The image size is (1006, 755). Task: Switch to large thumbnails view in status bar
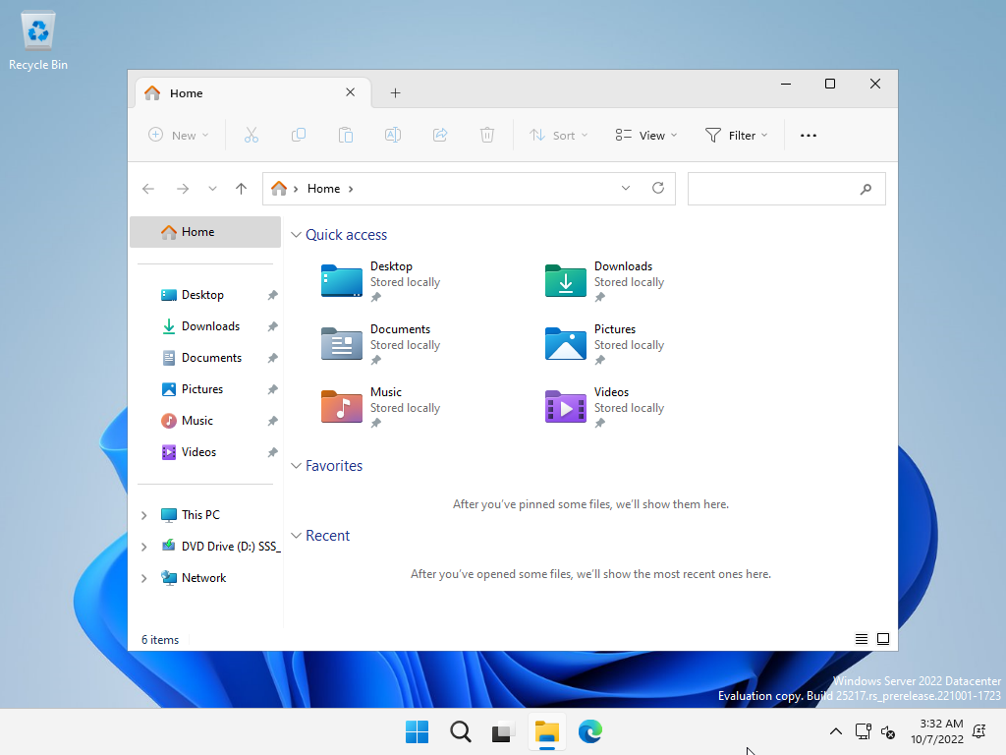pos(883,639)
